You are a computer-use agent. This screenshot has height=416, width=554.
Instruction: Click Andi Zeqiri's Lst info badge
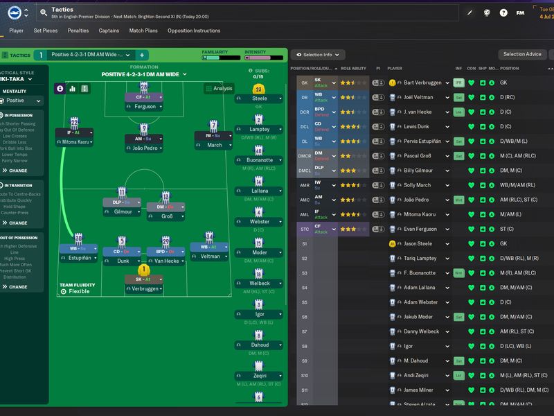[x=458, y=375]
